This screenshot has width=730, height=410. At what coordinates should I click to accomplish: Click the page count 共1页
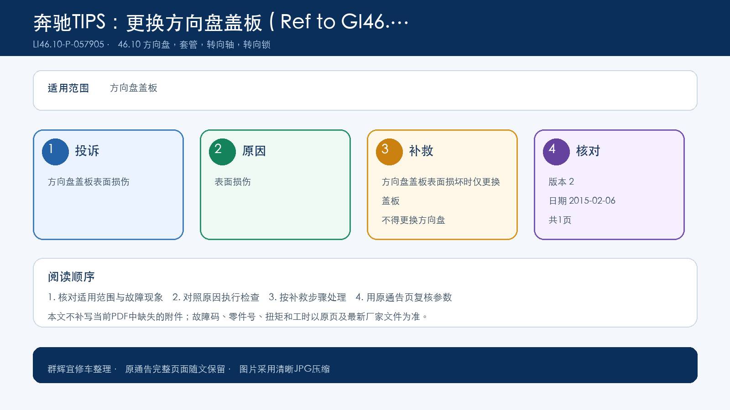[560, 220]
